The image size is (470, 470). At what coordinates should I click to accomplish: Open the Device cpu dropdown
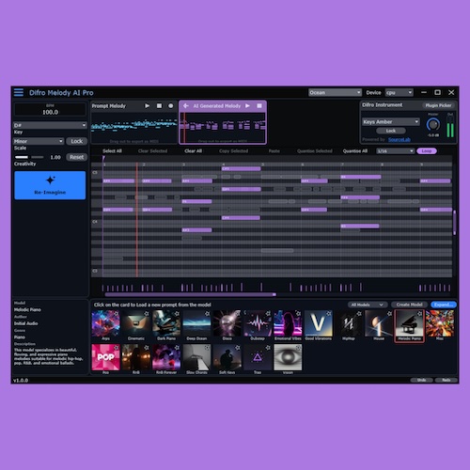pyautogui.click(x=399, y=92)
